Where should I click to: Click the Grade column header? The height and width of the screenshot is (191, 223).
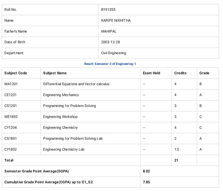click(204, 73)
